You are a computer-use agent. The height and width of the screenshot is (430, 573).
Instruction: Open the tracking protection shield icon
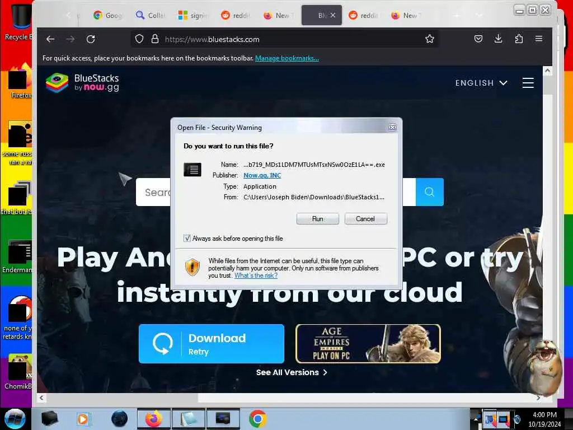click(139, 39)
